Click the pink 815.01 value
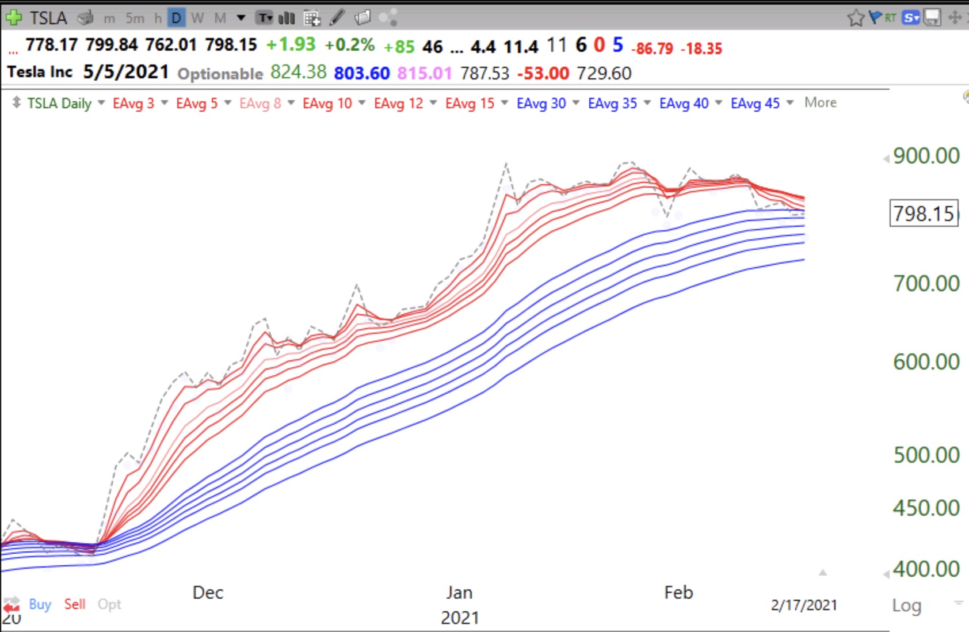 [x=425, y=73]
